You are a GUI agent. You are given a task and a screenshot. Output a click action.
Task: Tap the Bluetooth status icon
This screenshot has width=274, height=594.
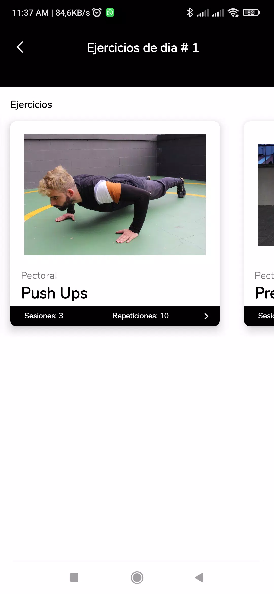click(190, 12)
